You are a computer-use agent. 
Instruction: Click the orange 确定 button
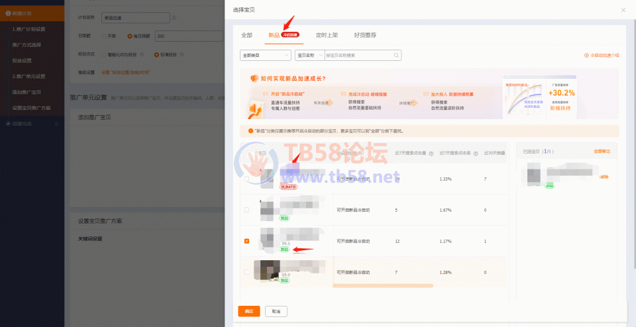(248, 310)
